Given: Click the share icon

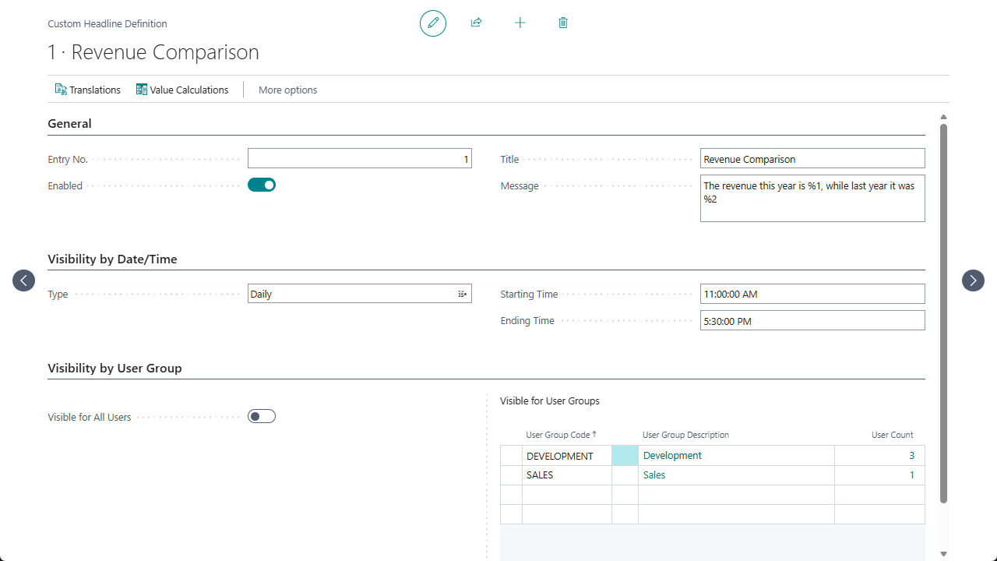Looking at the screenshot, I should [476, 23].
